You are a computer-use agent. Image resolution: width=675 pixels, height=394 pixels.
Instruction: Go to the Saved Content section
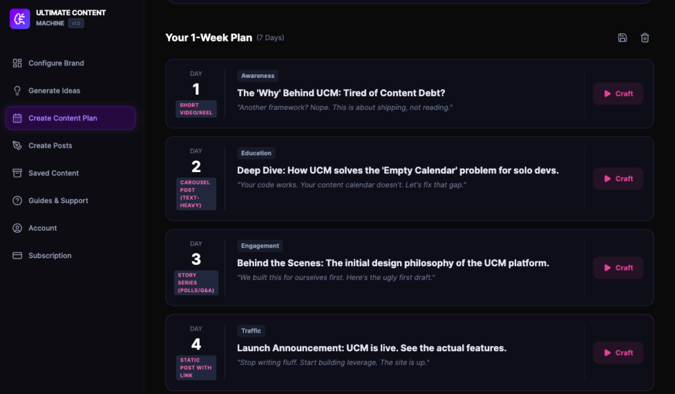[x=53, y=173]
